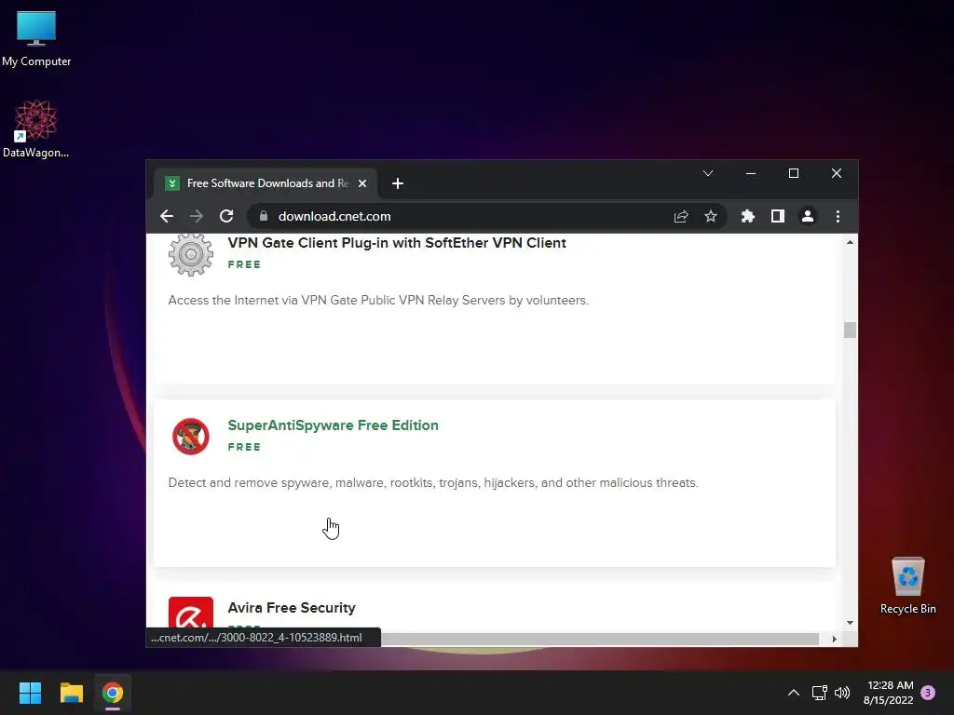Close the Chrome window
Image resolution: width=954 pixels, height=715 pixels.
(x=837, y=173)
